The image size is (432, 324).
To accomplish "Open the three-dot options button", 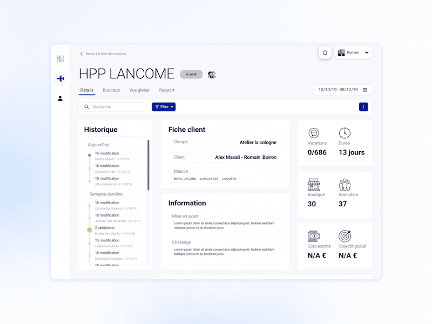I will tap(363, 107).
